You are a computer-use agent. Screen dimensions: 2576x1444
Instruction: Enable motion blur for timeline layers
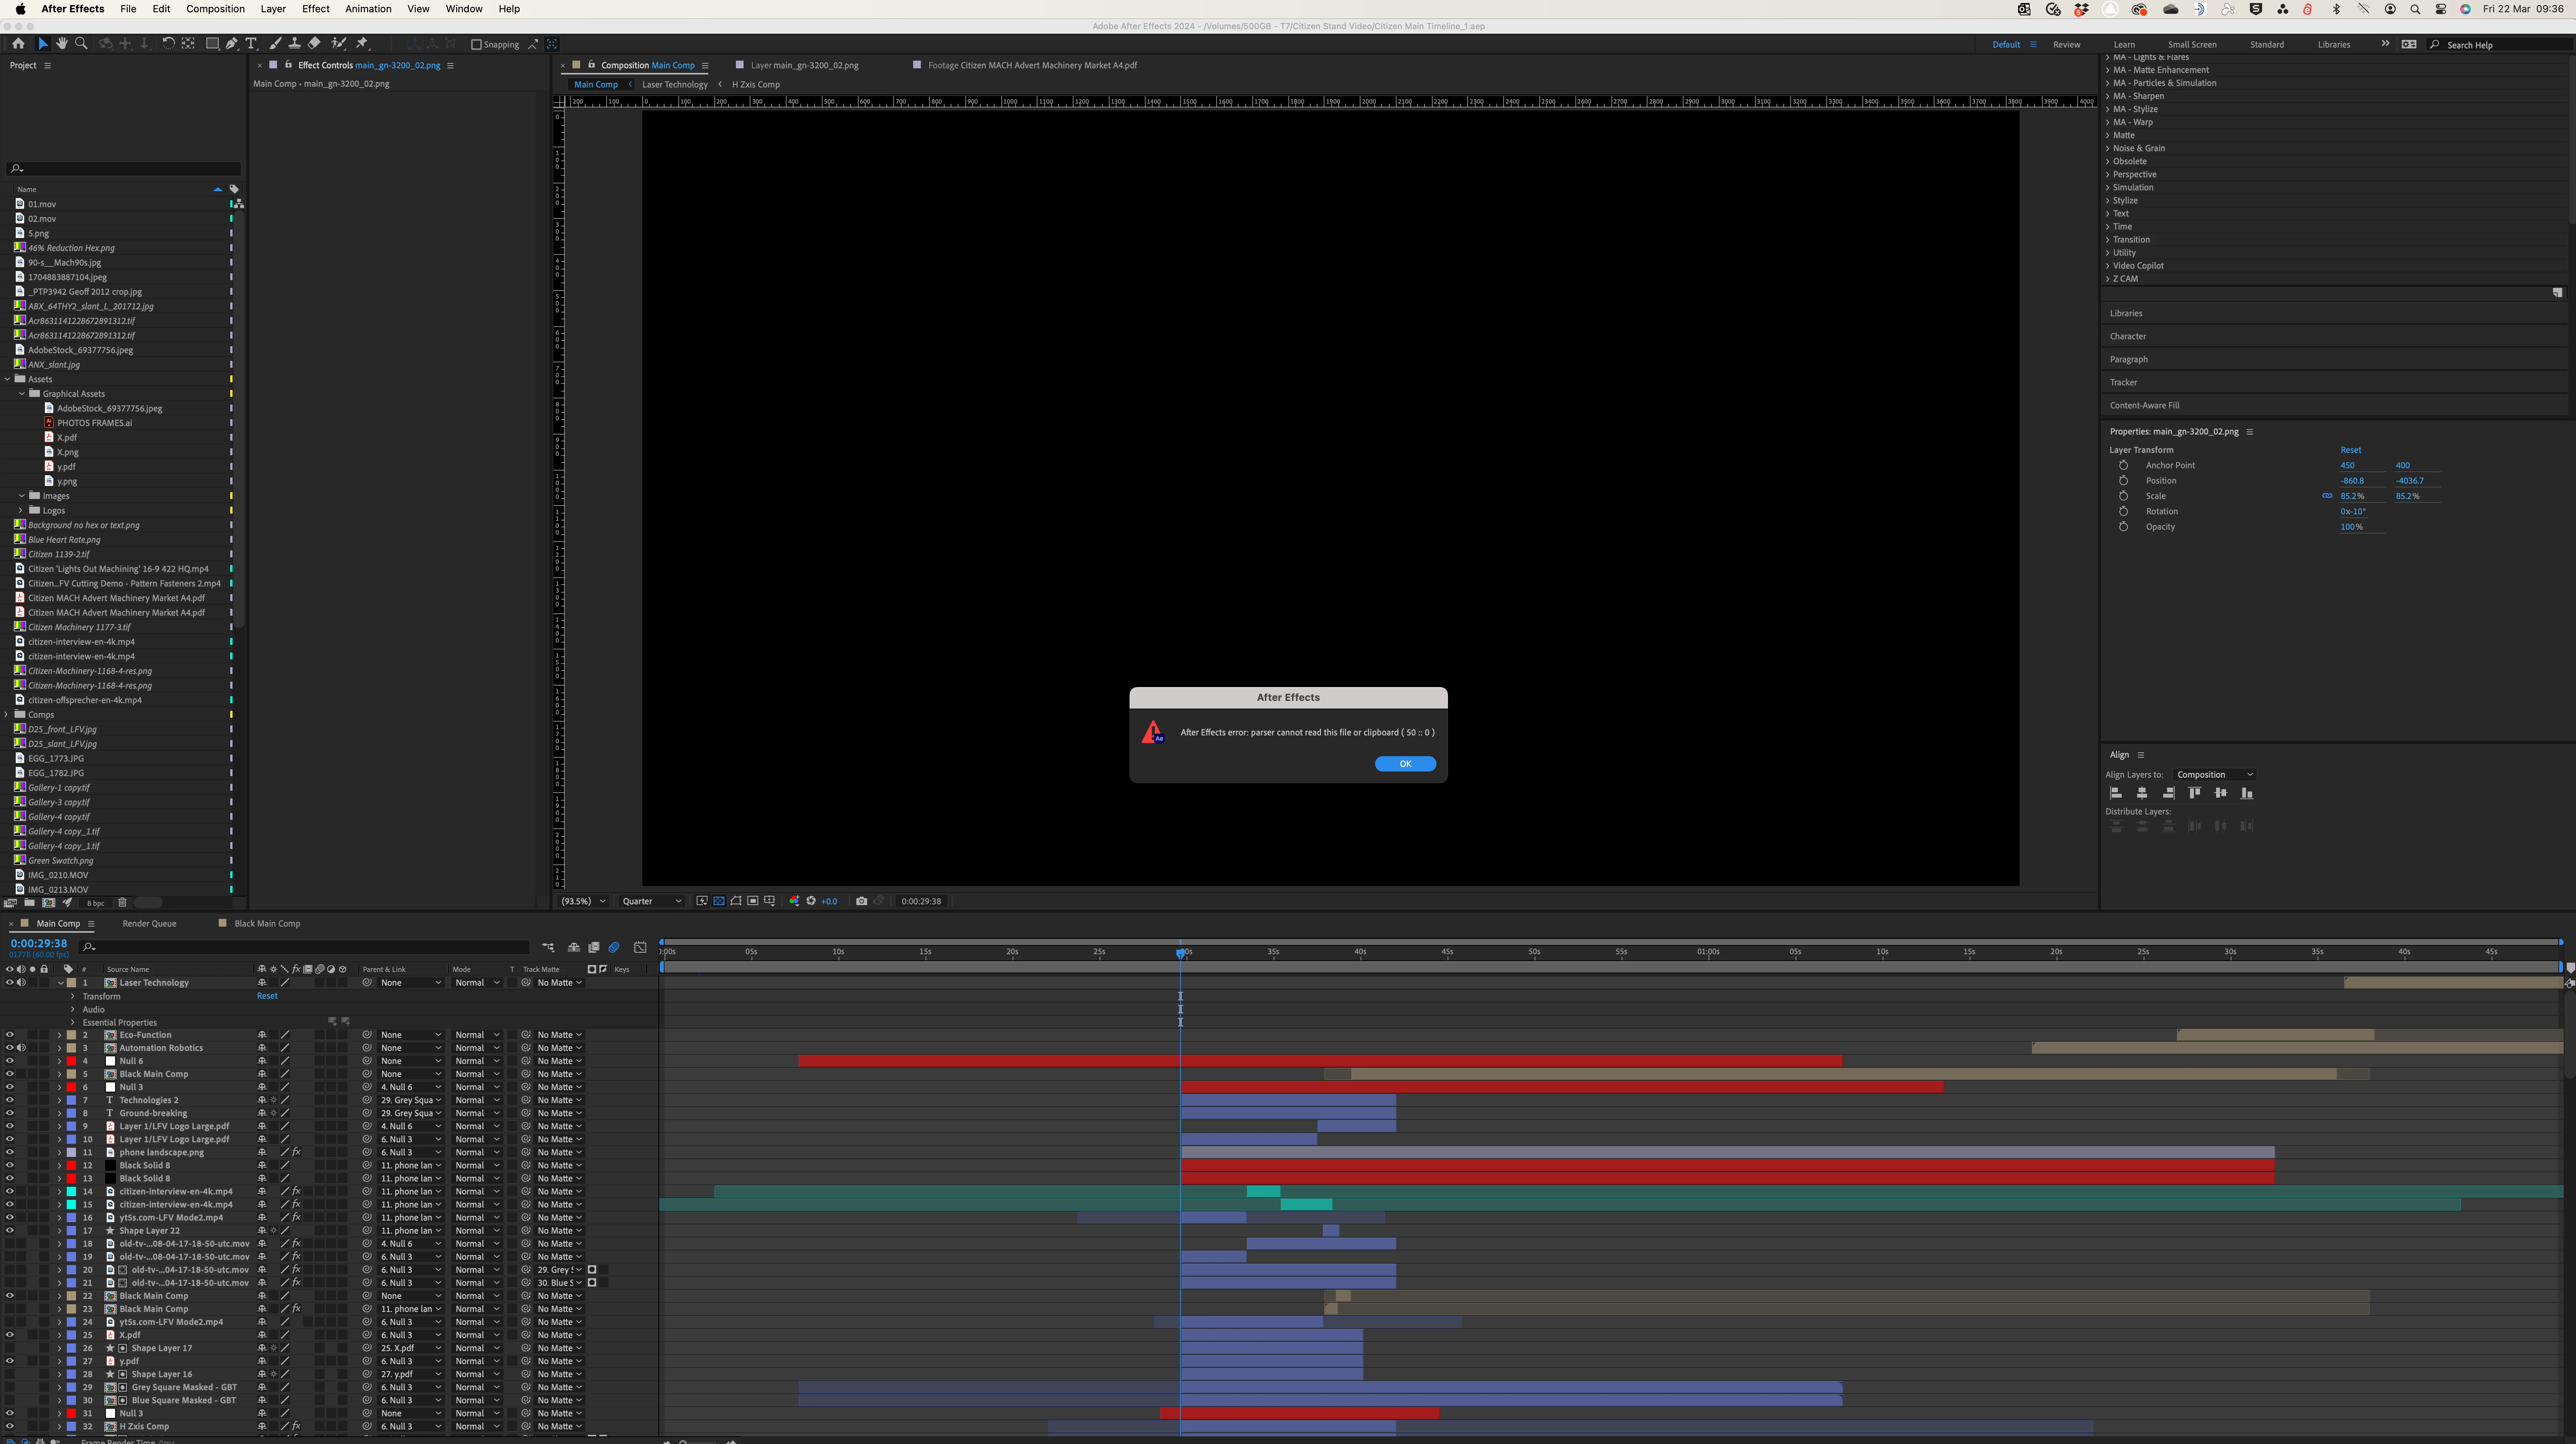click(x=614, y=947)
